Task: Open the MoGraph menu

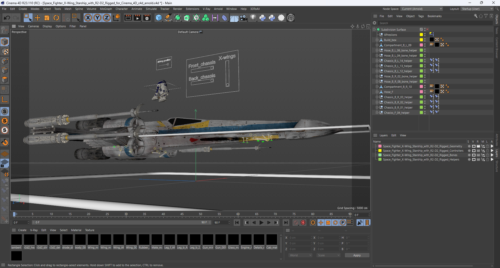Action: coord(106,9)
